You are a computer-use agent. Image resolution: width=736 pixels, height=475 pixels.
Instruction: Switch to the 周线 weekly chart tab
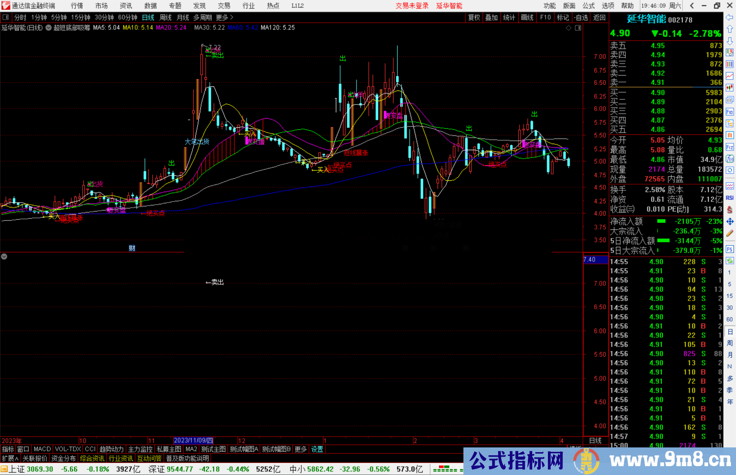166,17
